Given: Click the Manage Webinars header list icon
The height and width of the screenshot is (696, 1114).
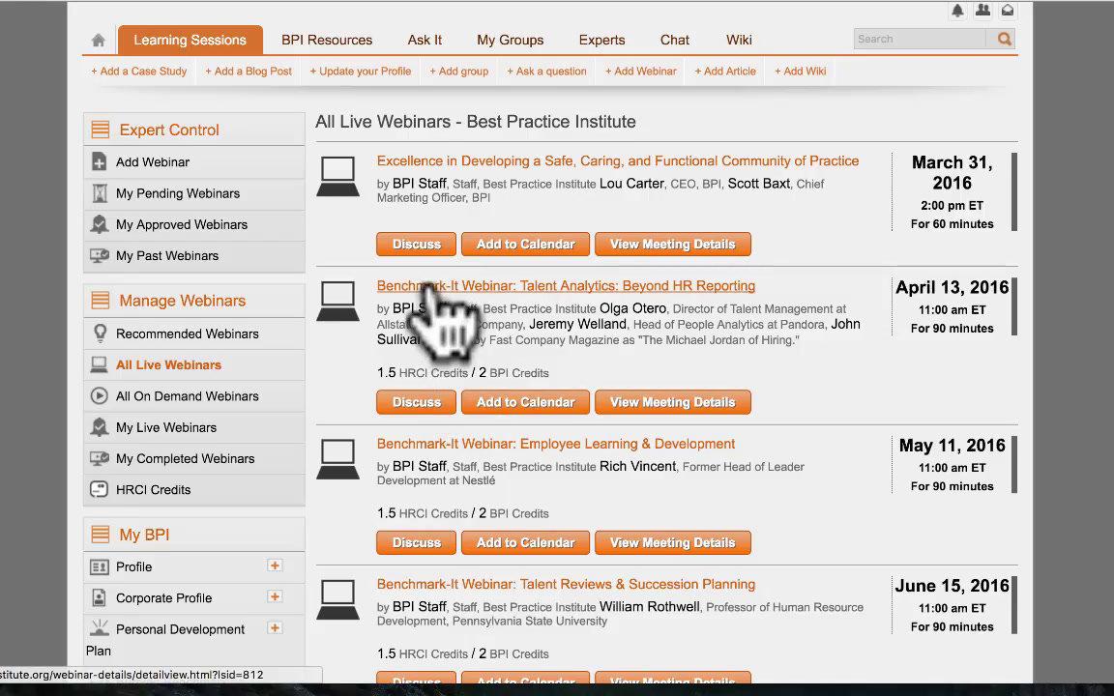Looking at the screenshot, I should tap(101, 301).
